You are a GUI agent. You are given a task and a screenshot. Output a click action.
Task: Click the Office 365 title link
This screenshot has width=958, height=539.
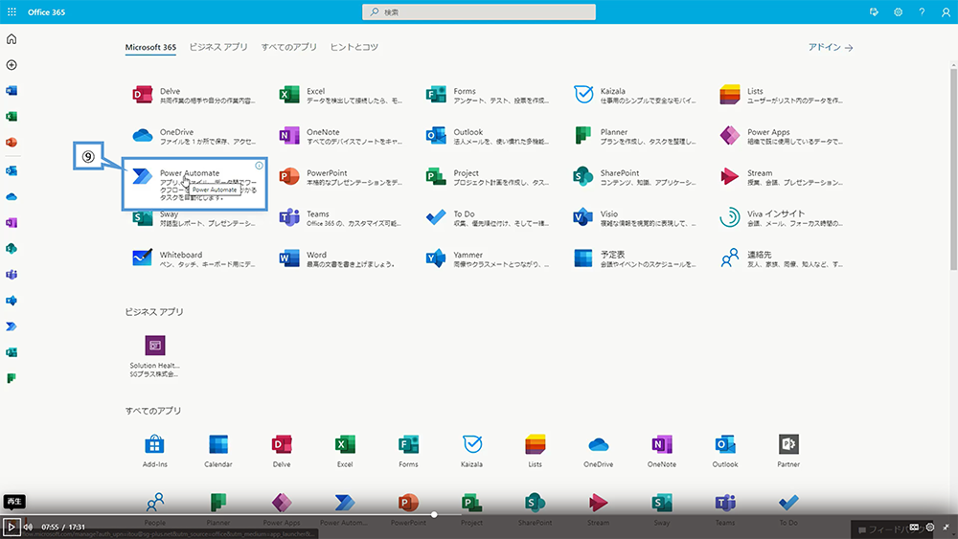[x=46, y=12]
